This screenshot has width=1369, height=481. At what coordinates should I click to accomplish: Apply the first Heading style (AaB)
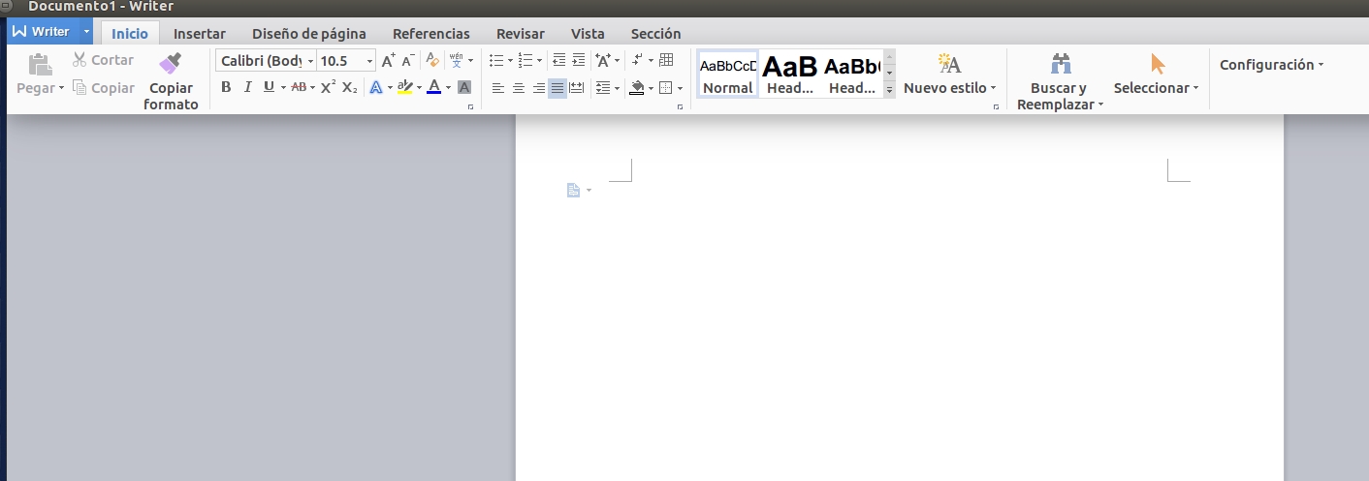790,75
